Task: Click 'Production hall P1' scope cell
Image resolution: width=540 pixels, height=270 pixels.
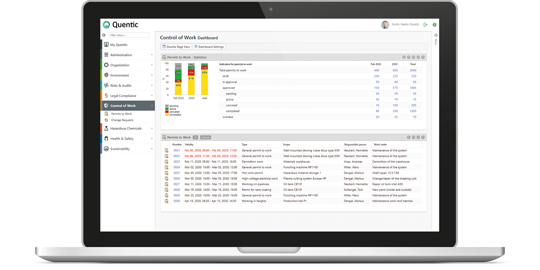Action: point(295,201)
